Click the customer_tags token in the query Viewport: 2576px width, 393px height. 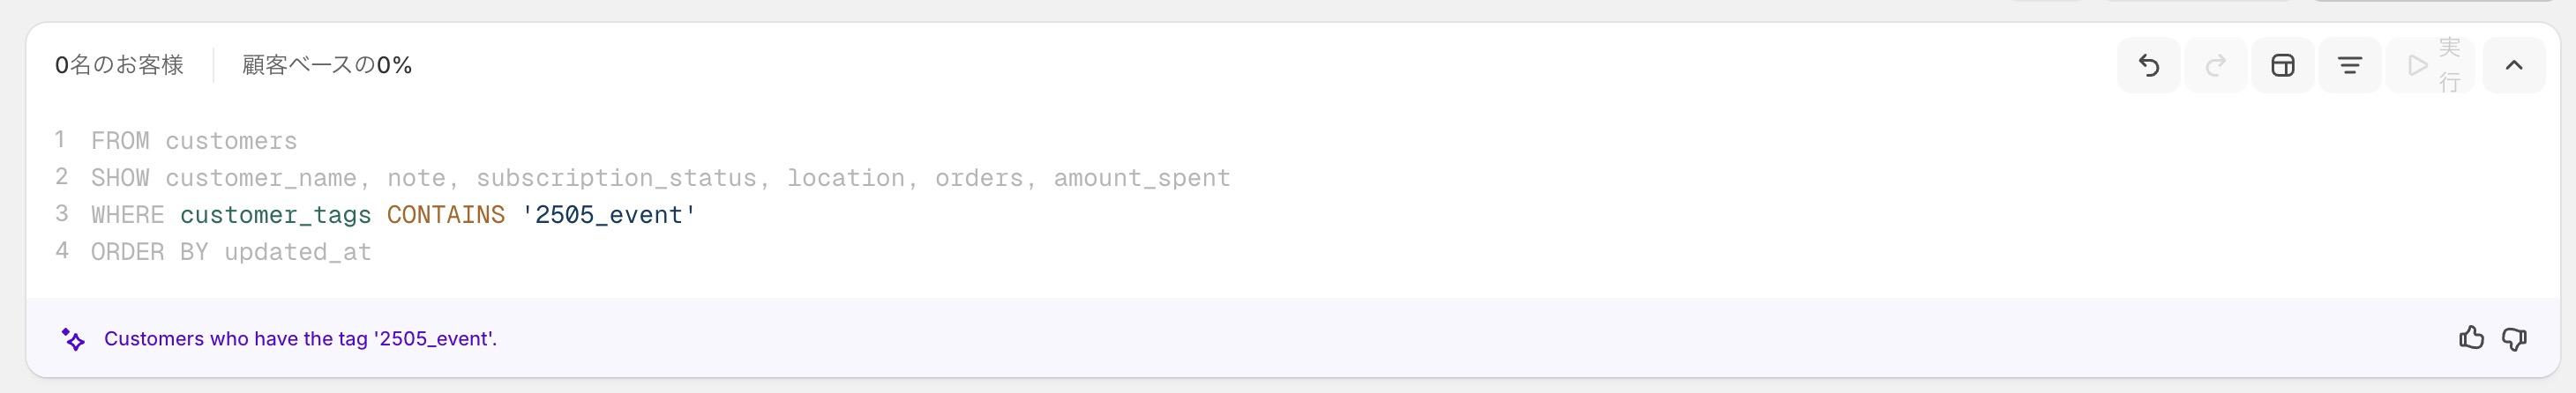tap(275, 215)
